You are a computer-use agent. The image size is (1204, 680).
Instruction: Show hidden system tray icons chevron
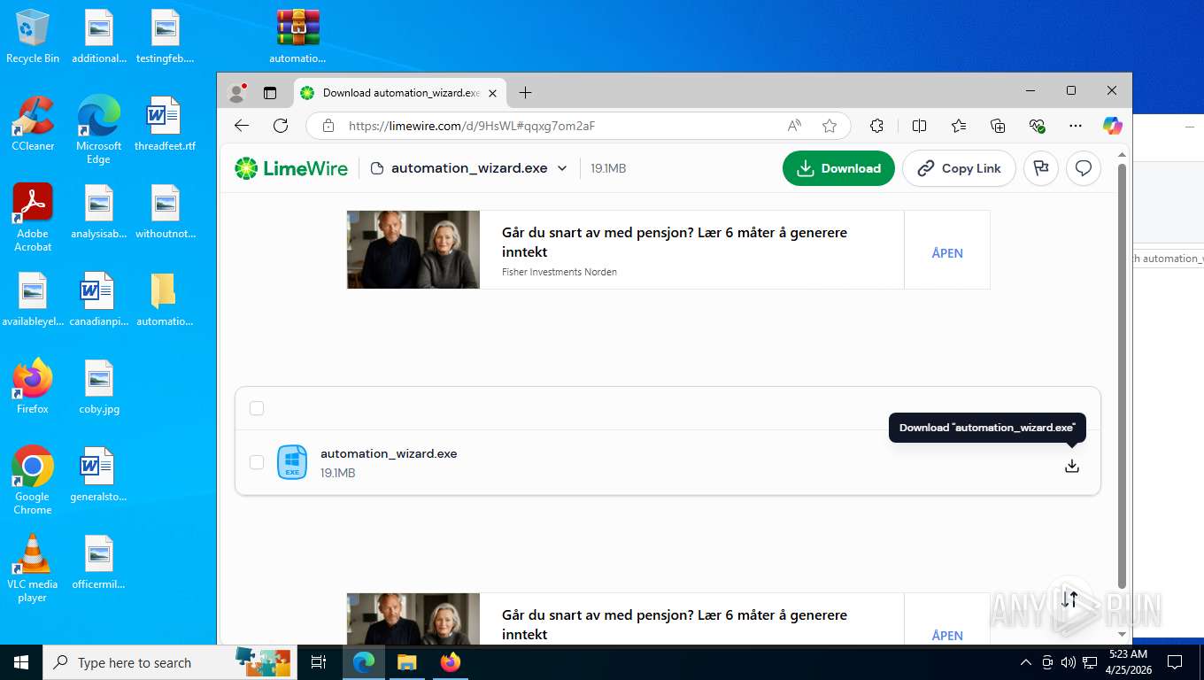[x=1026, y=662]
